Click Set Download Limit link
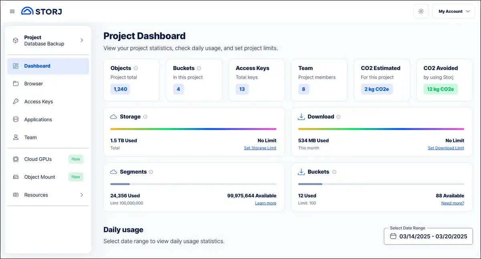481x259 pixels. [x=446, y=148]
